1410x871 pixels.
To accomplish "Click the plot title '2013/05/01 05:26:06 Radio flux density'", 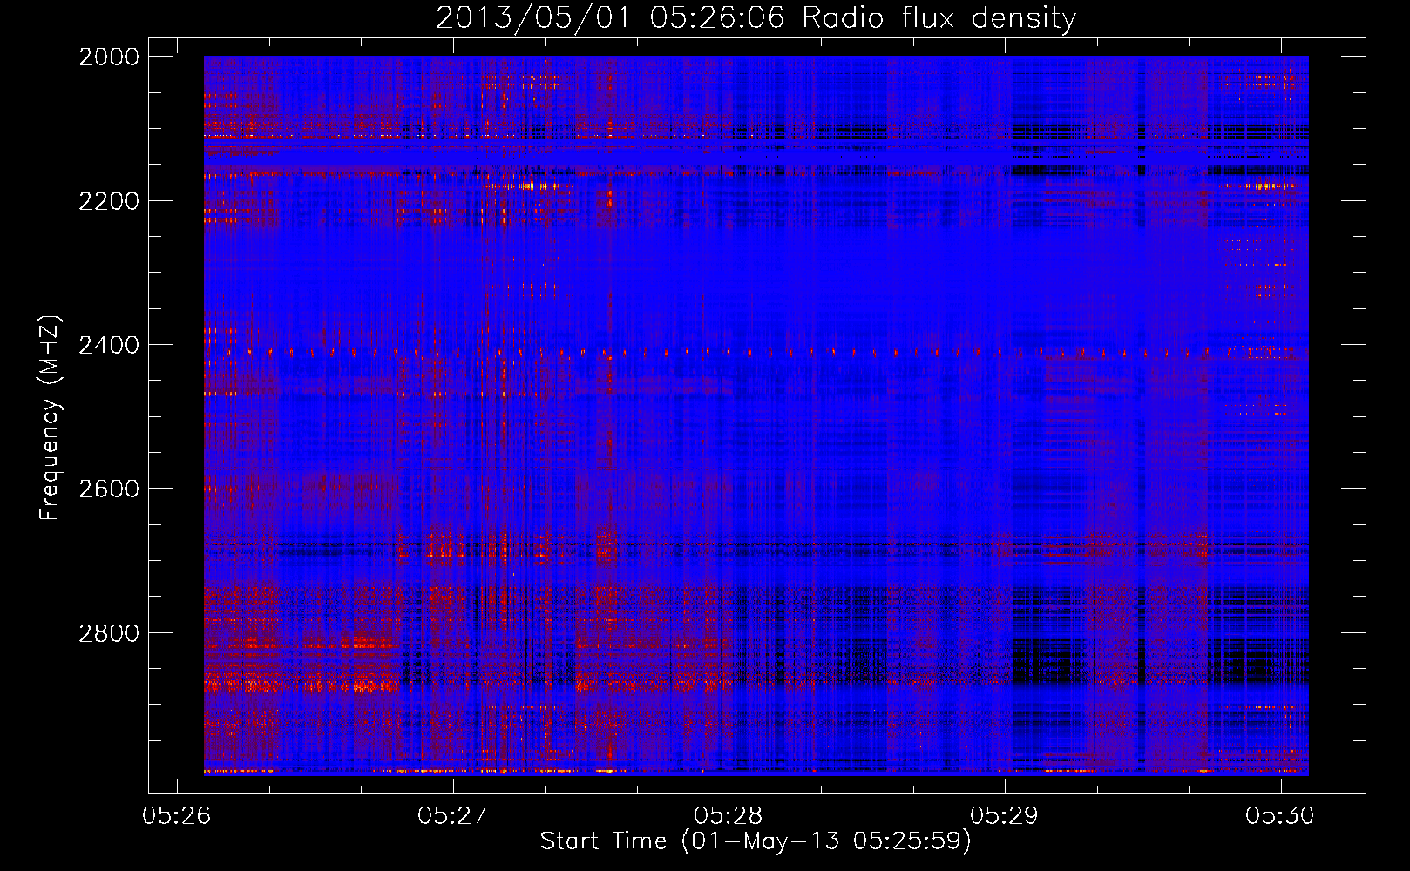I will pos(756,18).
